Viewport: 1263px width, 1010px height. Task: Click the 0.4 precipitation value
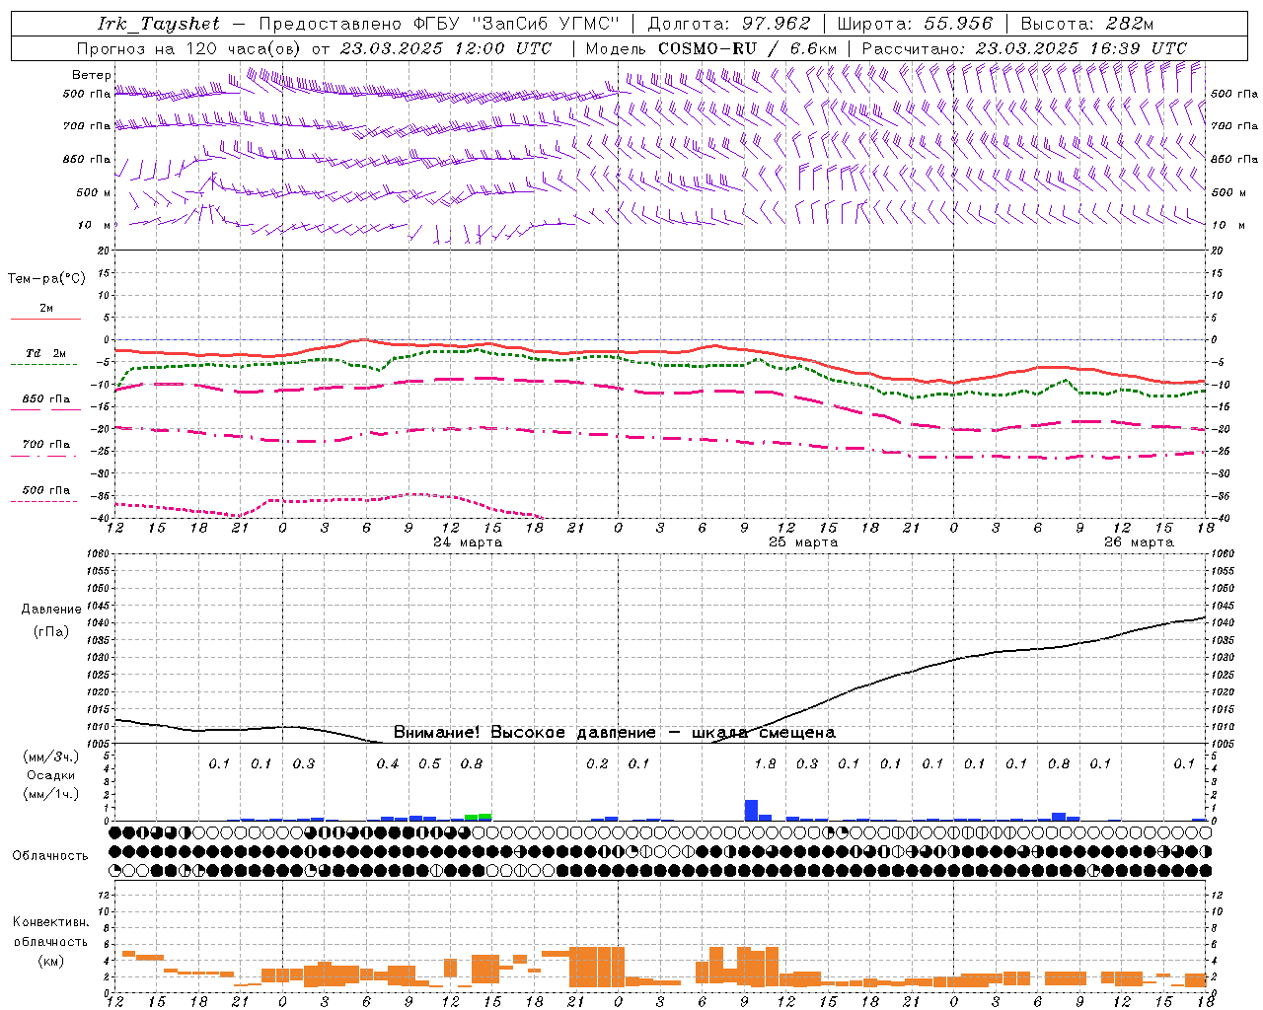point(388,763)
